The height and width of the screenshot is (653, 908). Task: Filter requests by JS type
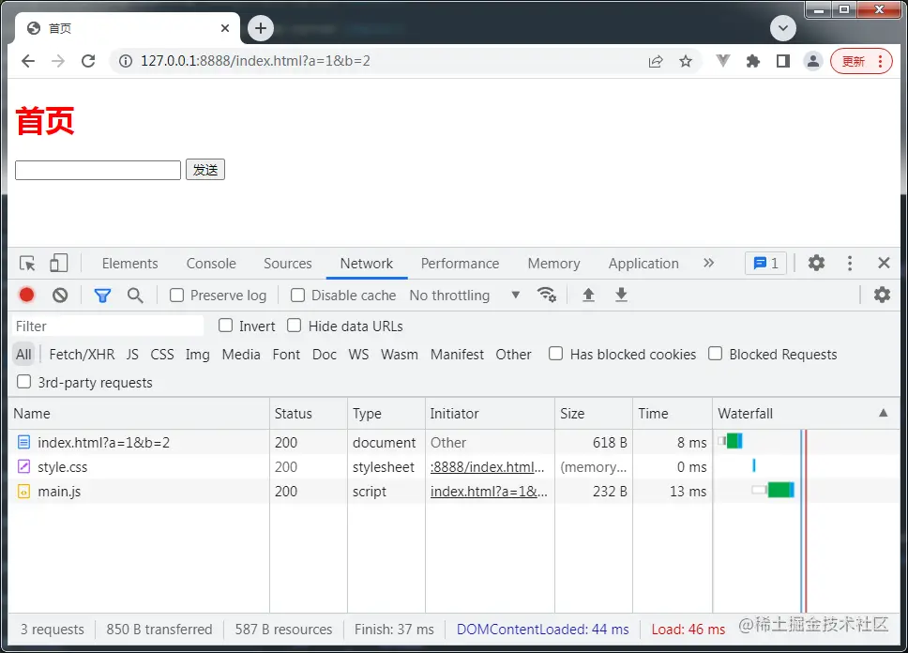click(132, 355)
